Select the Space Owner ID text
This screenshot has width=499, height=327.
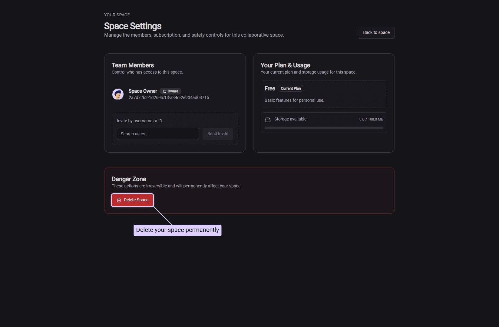169,97
